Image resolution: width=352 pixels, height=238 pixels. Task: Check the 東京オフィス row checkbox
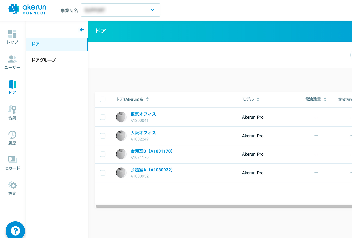point(103,117)
